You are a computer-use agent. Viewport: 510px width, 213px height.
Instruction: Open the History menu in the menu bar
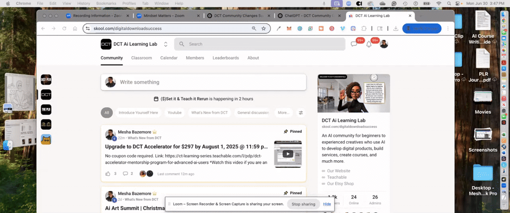pyautogui.click(x=84, y=3)
